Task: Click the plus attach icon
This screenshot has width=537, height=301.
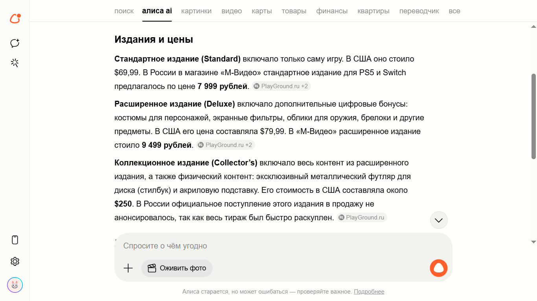Action: tap(128, 268)
